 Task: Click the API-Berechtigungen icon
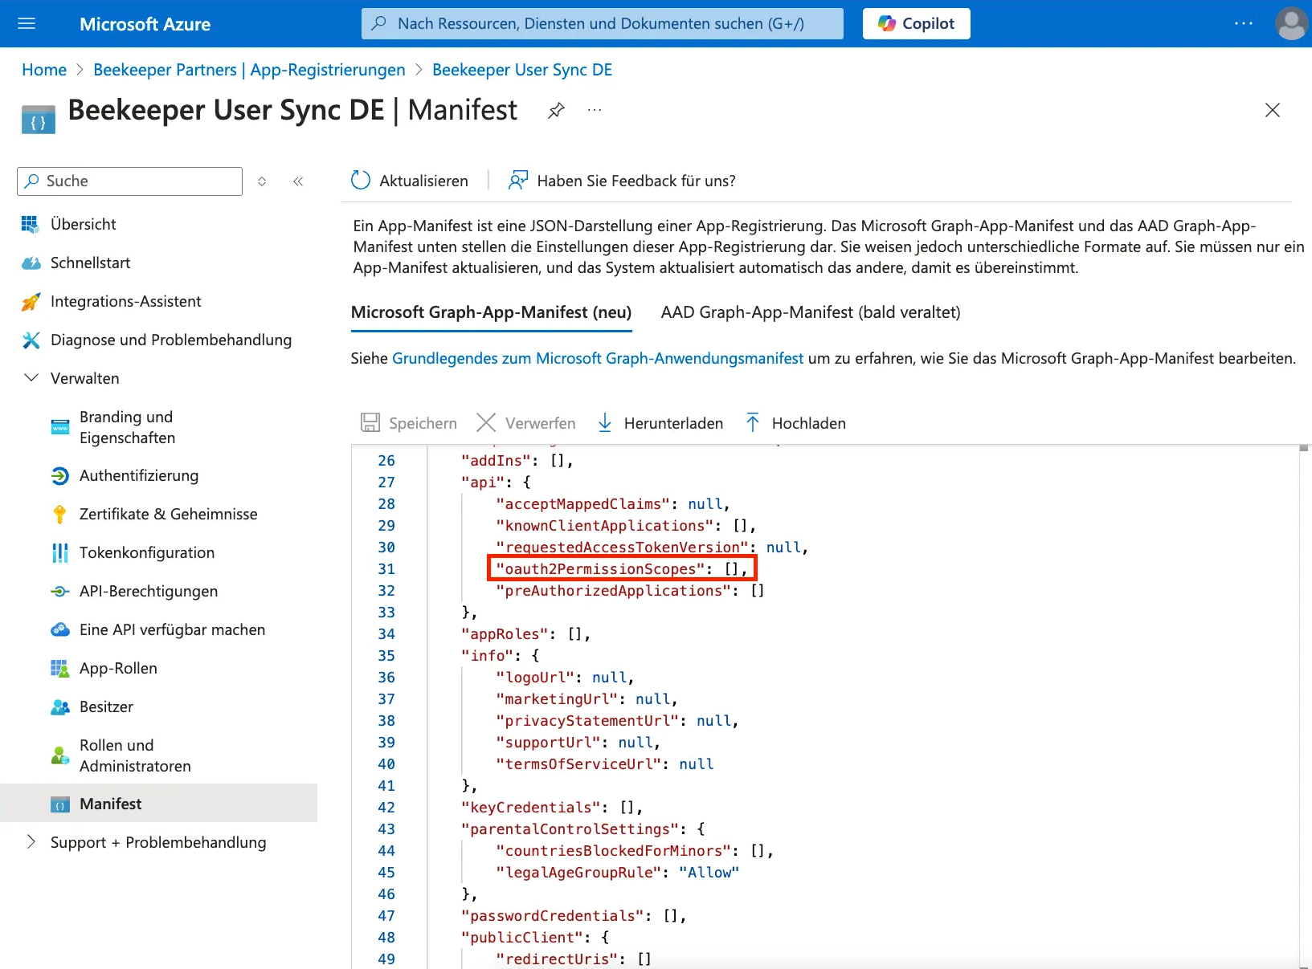pyautogui.click(x=60, y=592)
